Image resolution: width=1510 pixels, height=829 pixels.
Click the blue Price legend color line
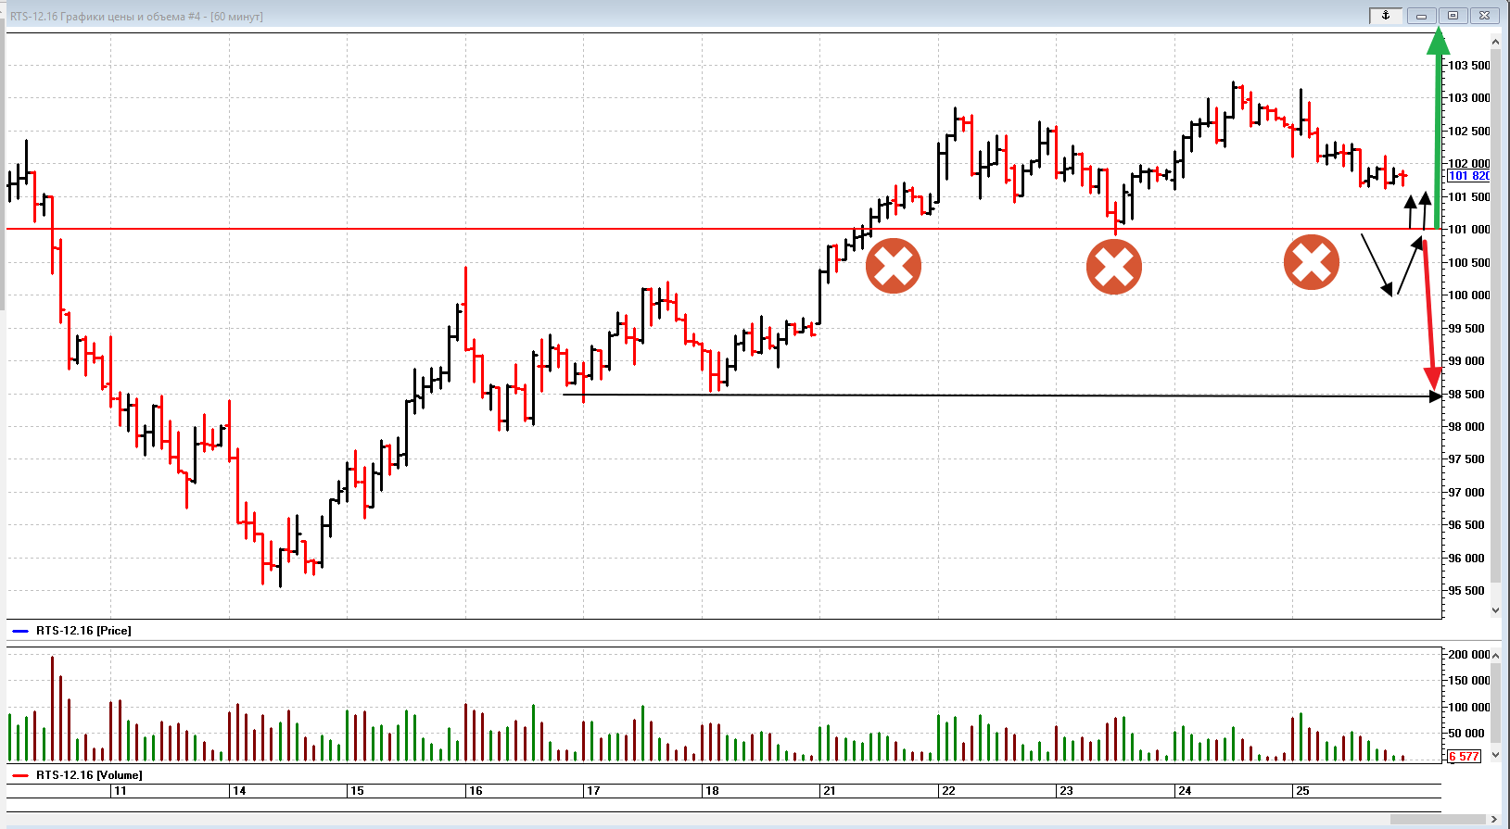pyautogui.click(x=20, y=631)
